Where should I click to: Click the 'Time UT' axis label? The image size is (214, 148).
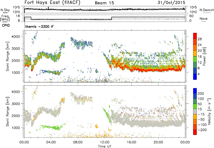click(x=105, y=146)
